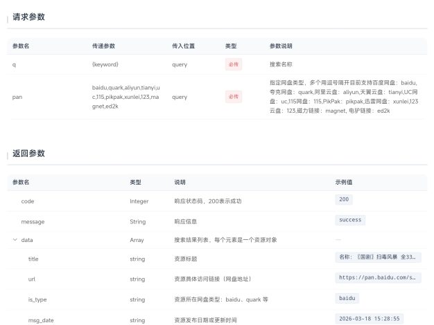Click the 资源所在网盘类型 description
The height and width of the screenshot is (325, 434).
[221, 299]
